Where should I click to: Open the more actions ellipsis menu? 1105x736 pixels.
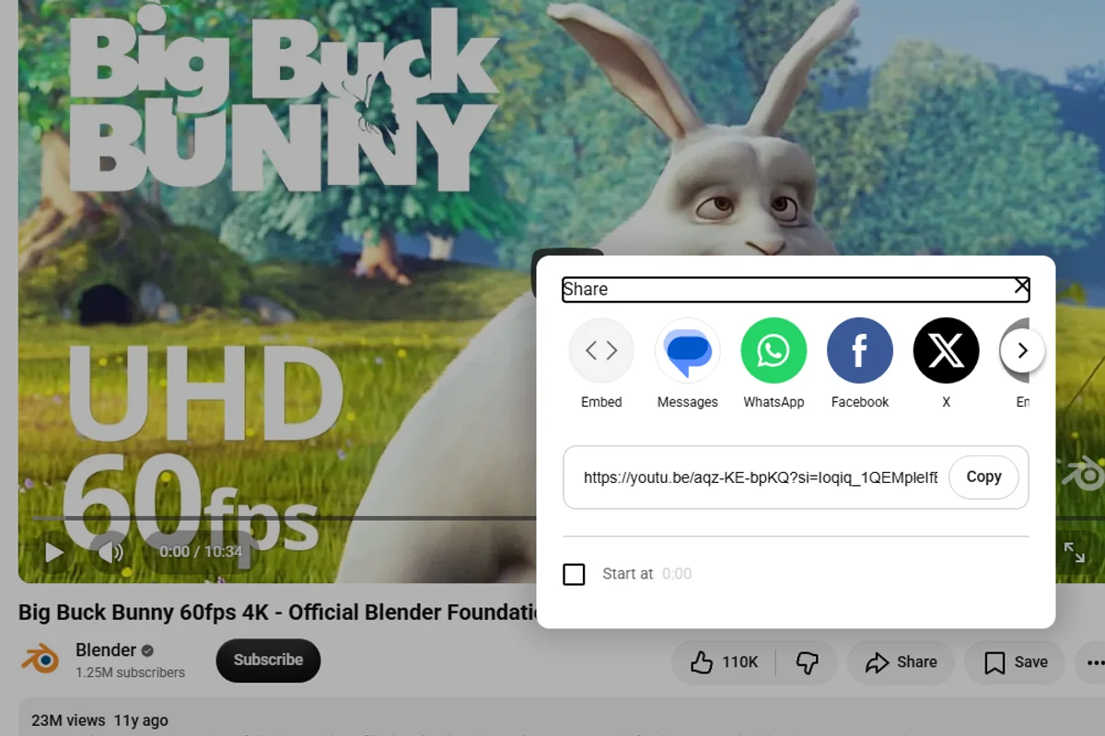click(1093, 662)
